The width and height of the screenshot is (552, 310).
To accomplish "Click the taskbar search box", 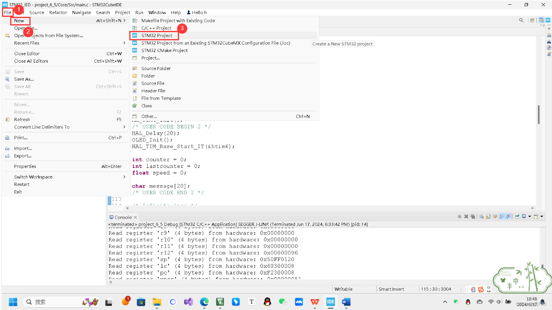I will 62,302.
